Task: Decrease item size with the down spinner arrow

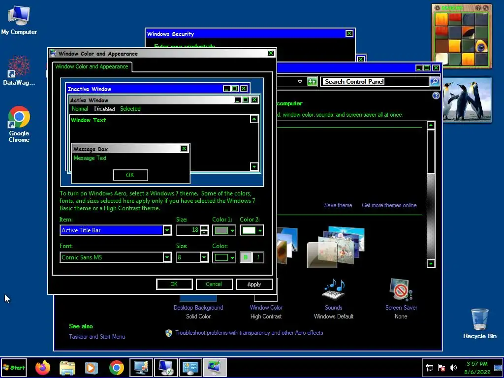Action: point(204,233)
